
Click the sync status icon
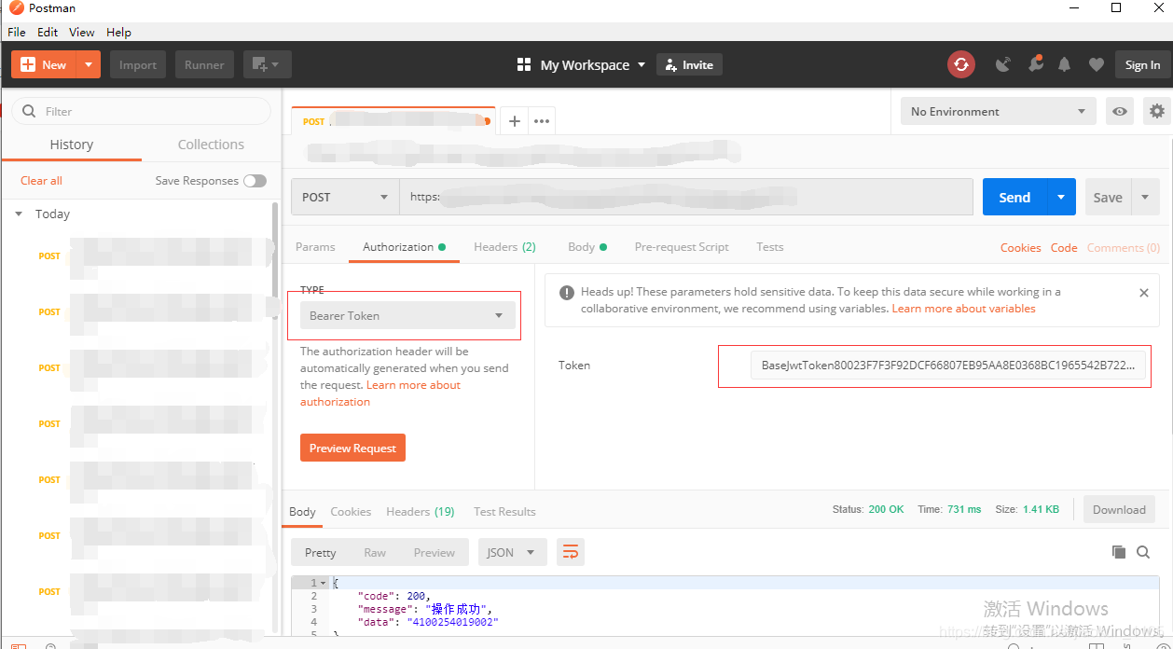(960, 64)
